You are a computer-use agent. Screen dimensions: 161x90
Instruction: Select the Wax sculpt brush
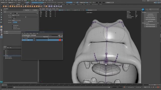tap(26, 6)
